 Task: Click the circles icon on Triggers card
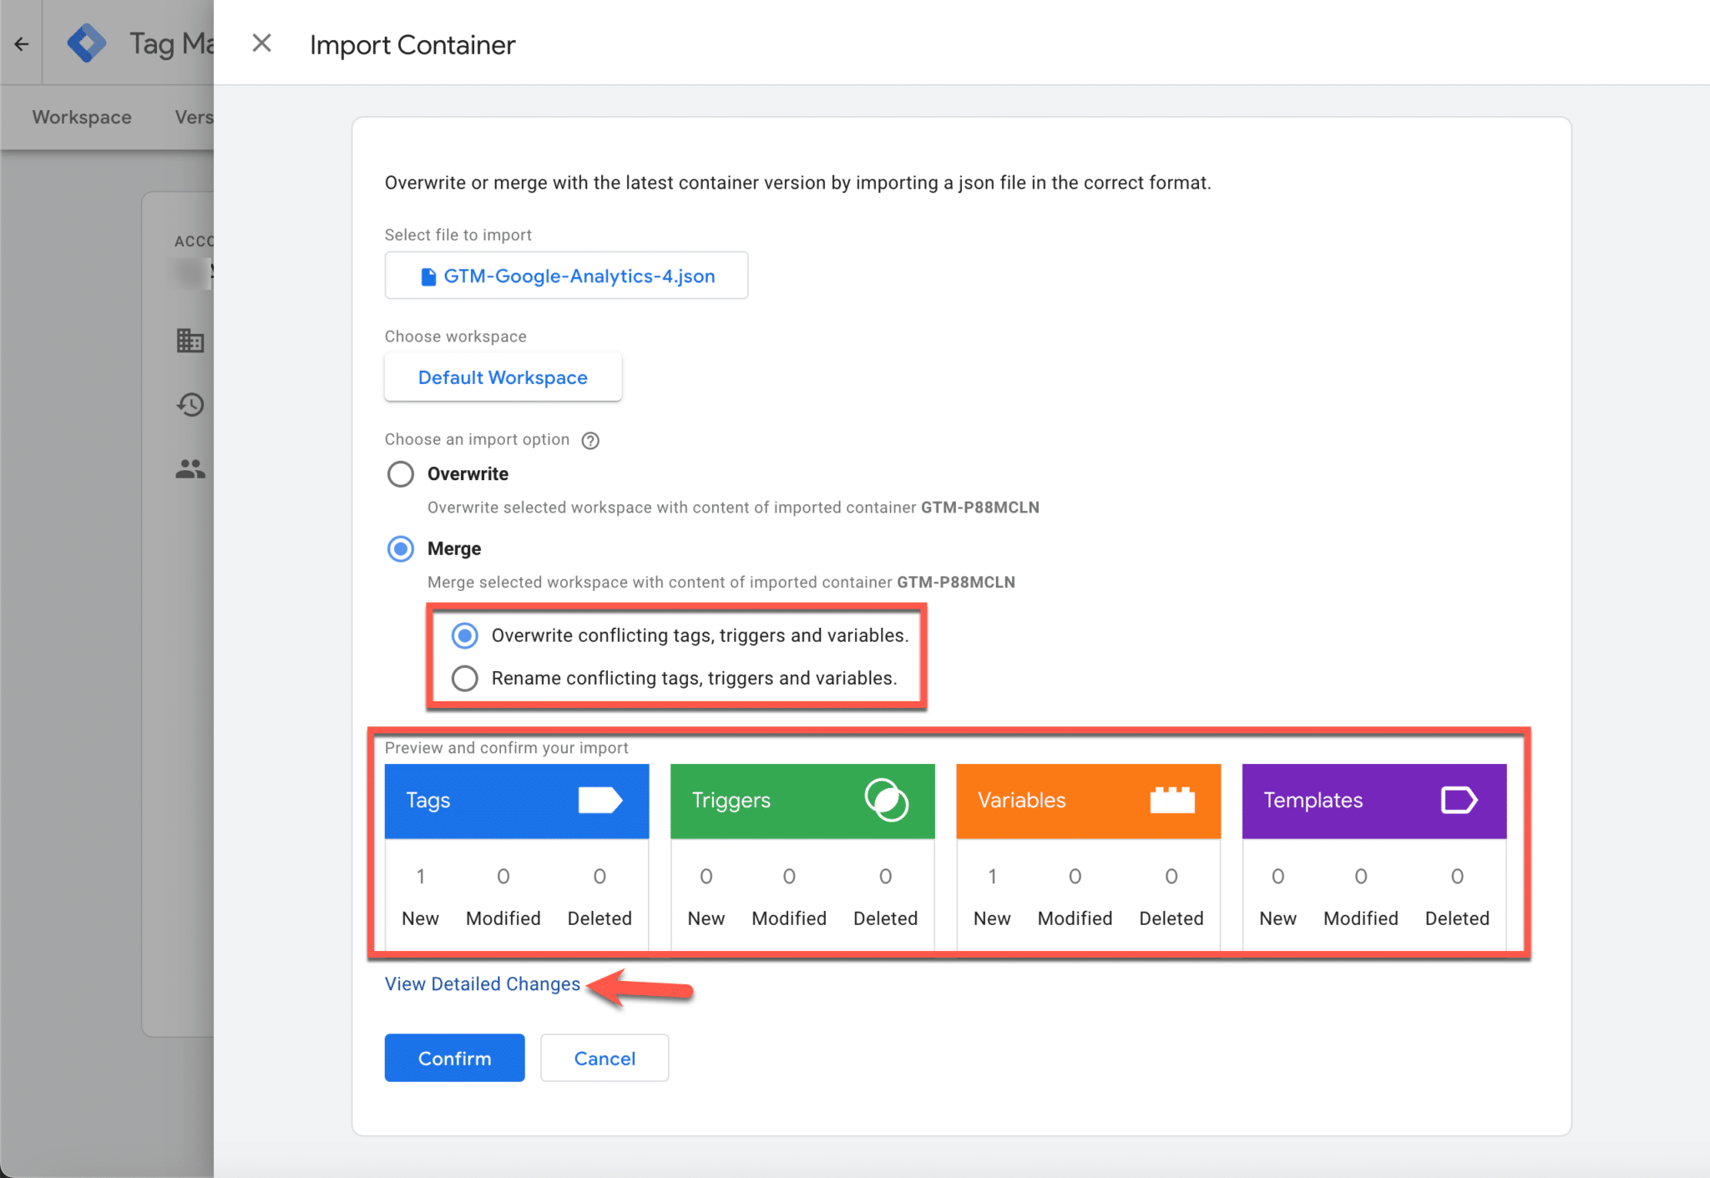click(887, 800)
